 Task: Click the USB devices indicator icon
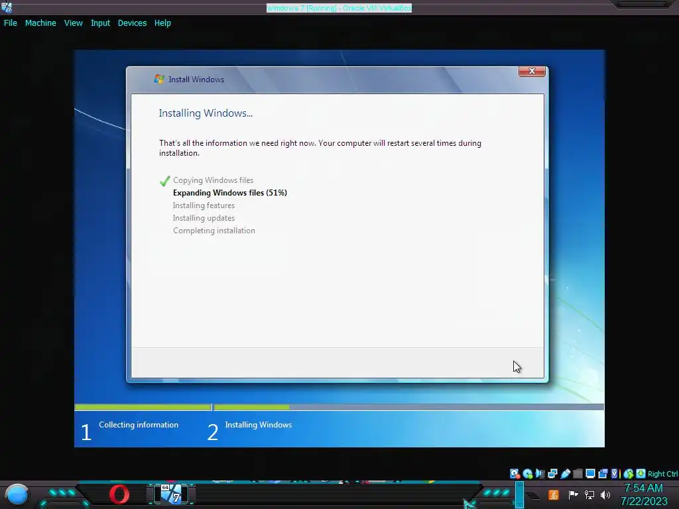[565, 473]
